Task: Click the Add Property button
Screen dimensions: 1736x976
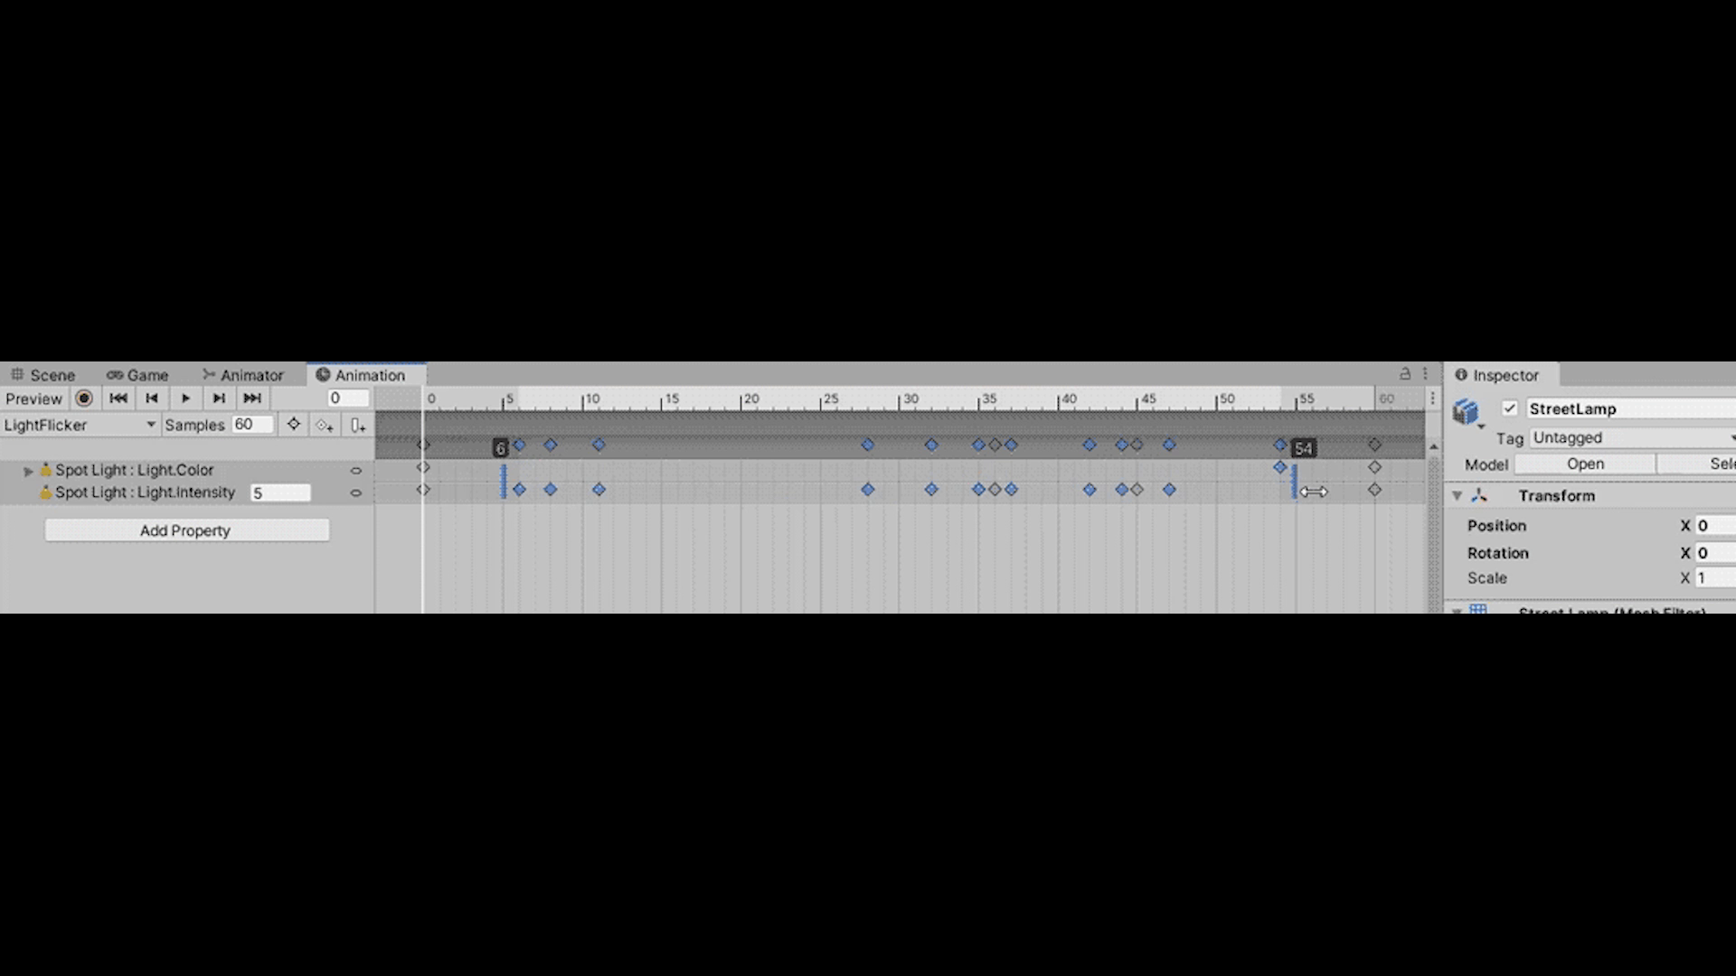Action: [186, 529]
